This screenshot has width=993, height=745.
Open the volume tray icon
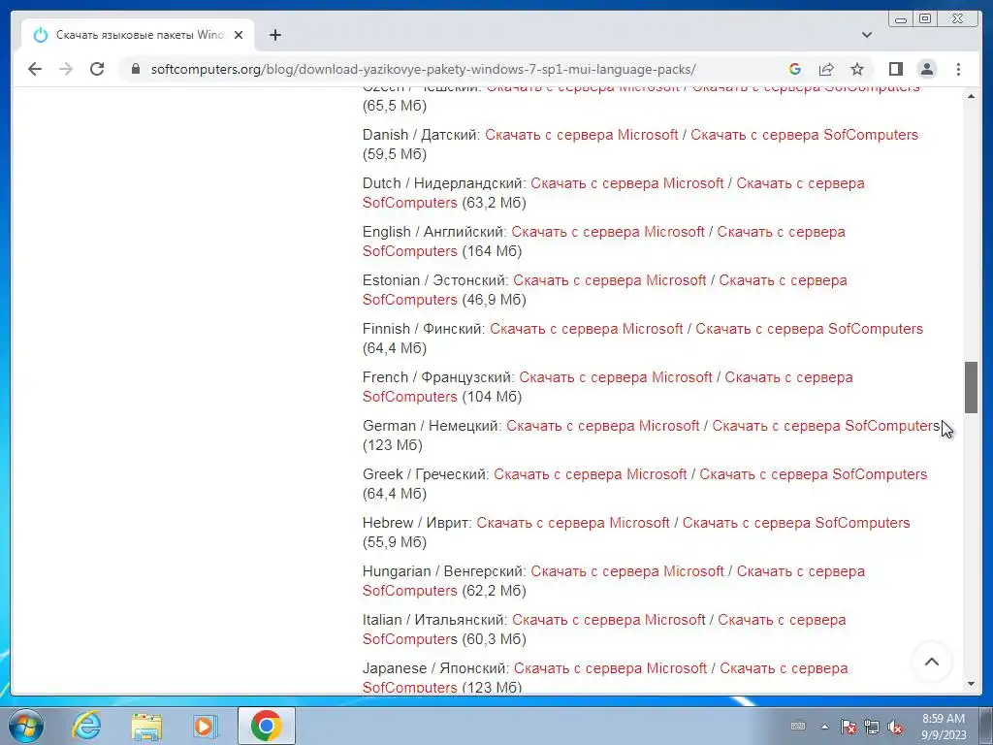tap(895, 727)
